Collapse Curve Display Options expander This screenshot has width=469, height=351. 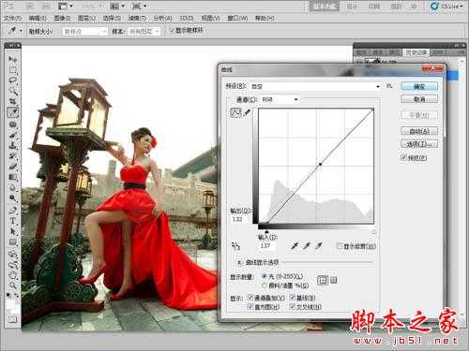pos(239,262)
